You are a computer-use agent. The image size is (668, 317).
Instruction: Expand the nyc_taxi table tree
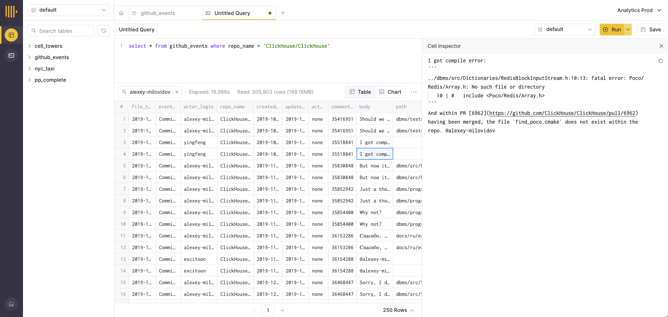coord(30,69)
